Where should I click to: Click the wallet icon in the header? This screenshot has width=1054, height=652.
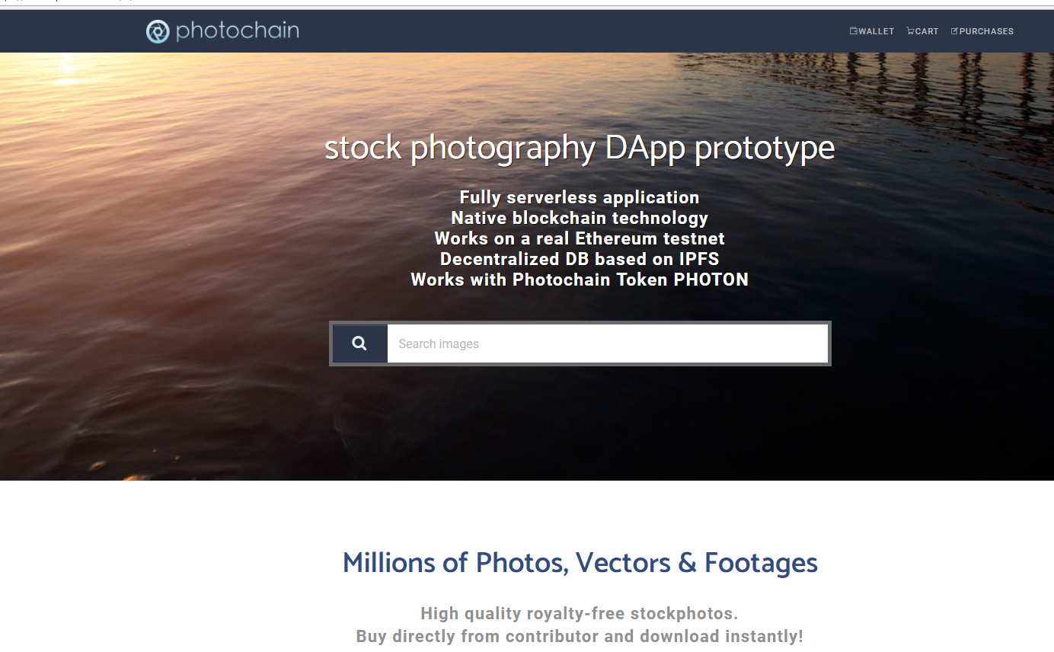point(854,31)
